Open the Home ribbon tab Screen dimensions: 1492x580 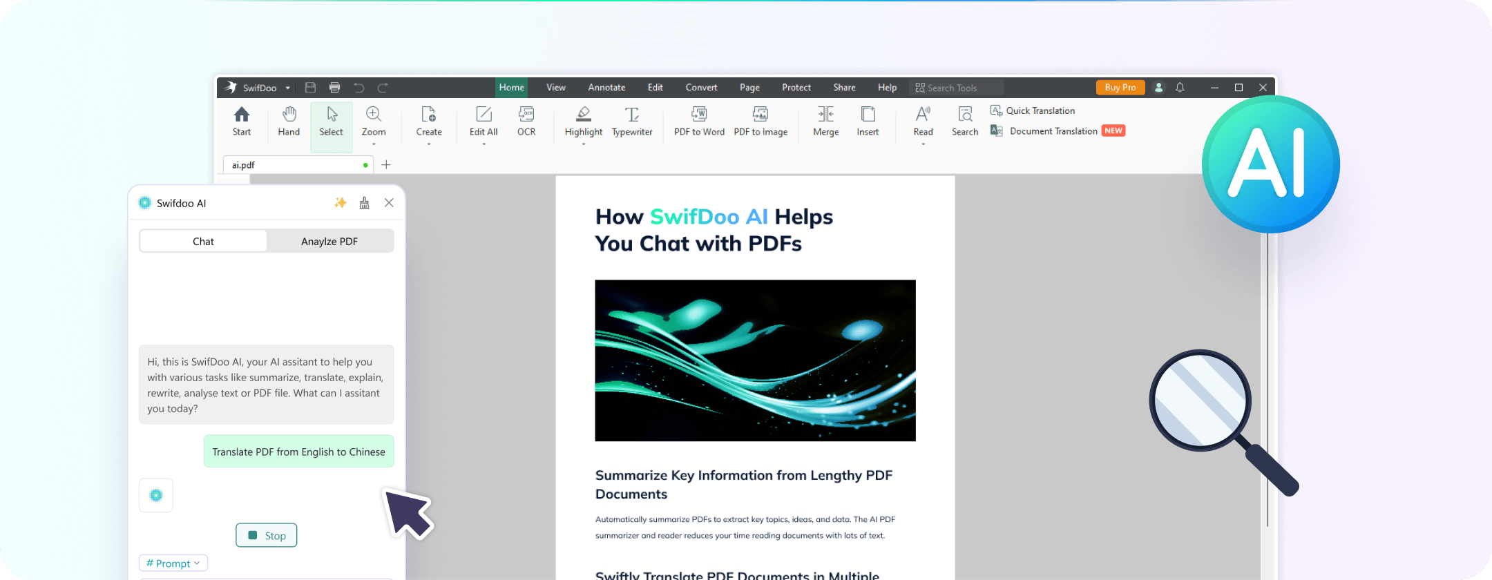click(x=512, y=88)
